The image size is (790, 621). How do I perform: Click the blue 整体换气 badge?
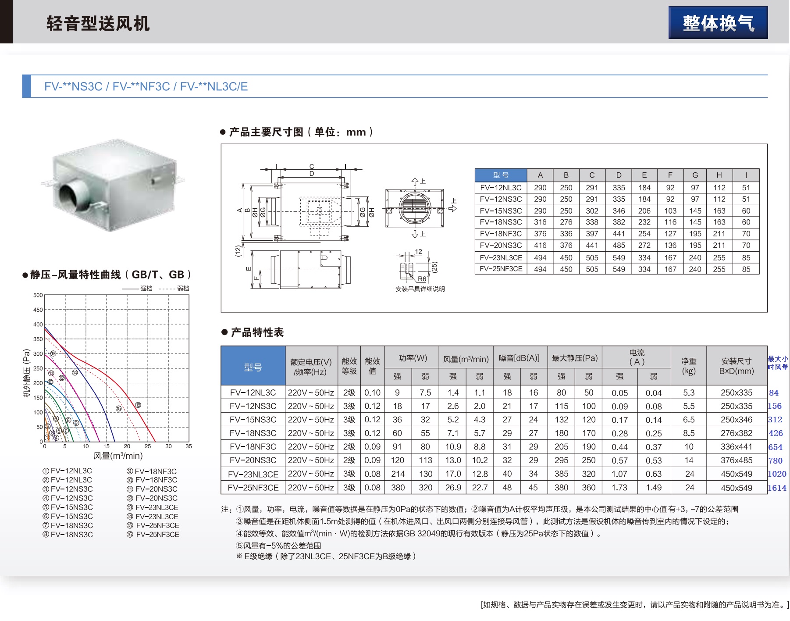[718, 23]
